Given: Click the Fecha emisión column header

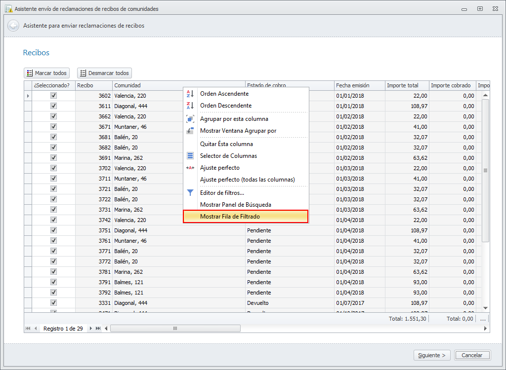Looking at the screenshot, I should [x=360, y=85].
